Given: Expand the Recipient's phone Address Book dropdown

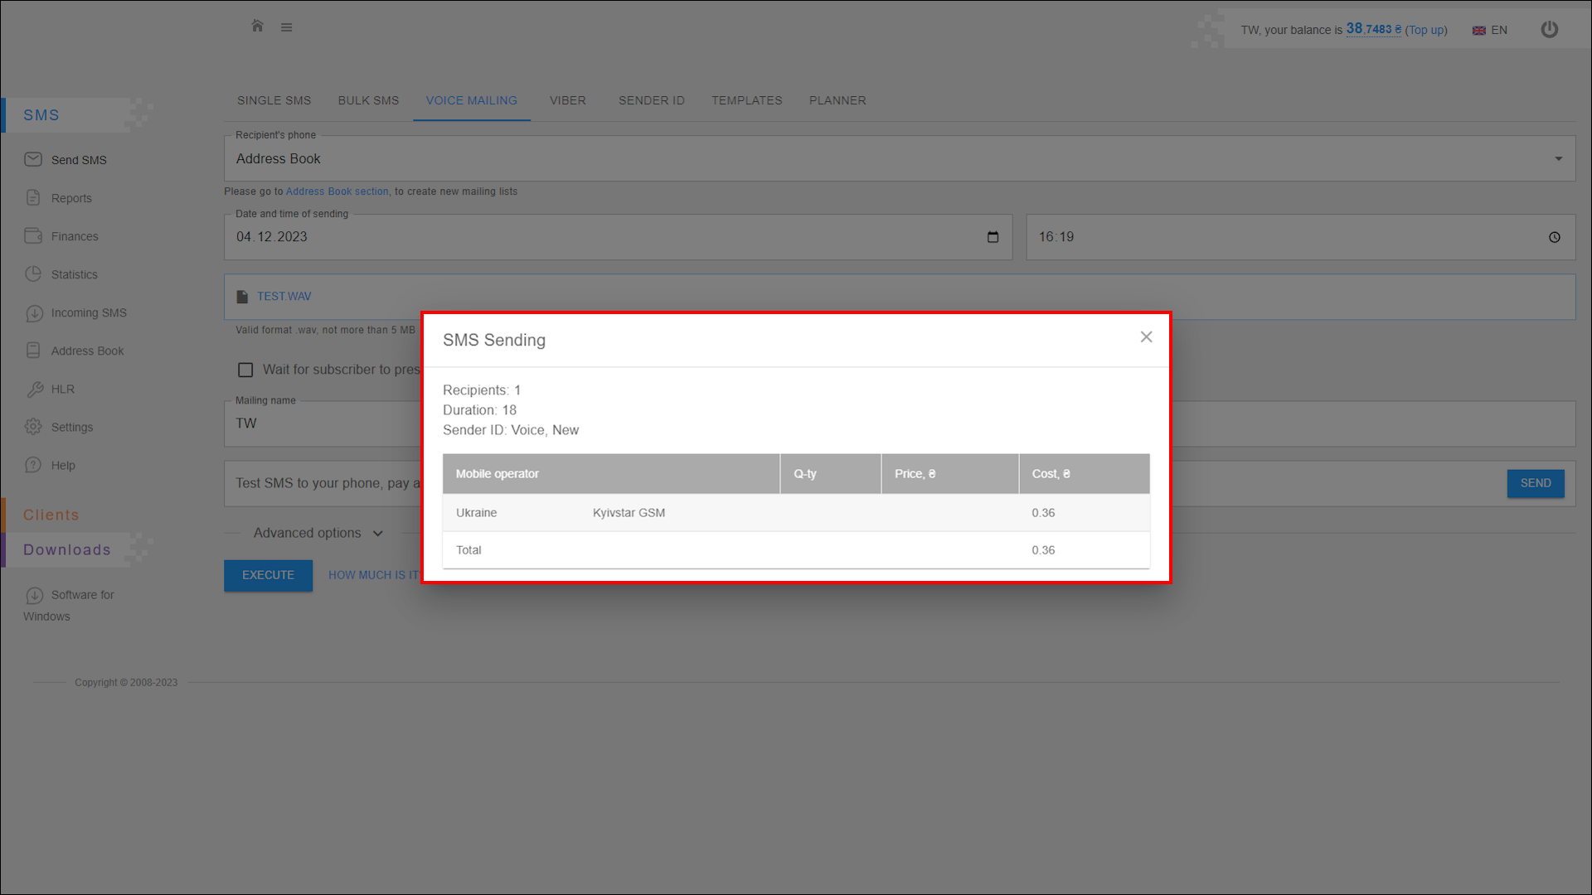Looking at the screenshot, I should [x=1558, y=159].
